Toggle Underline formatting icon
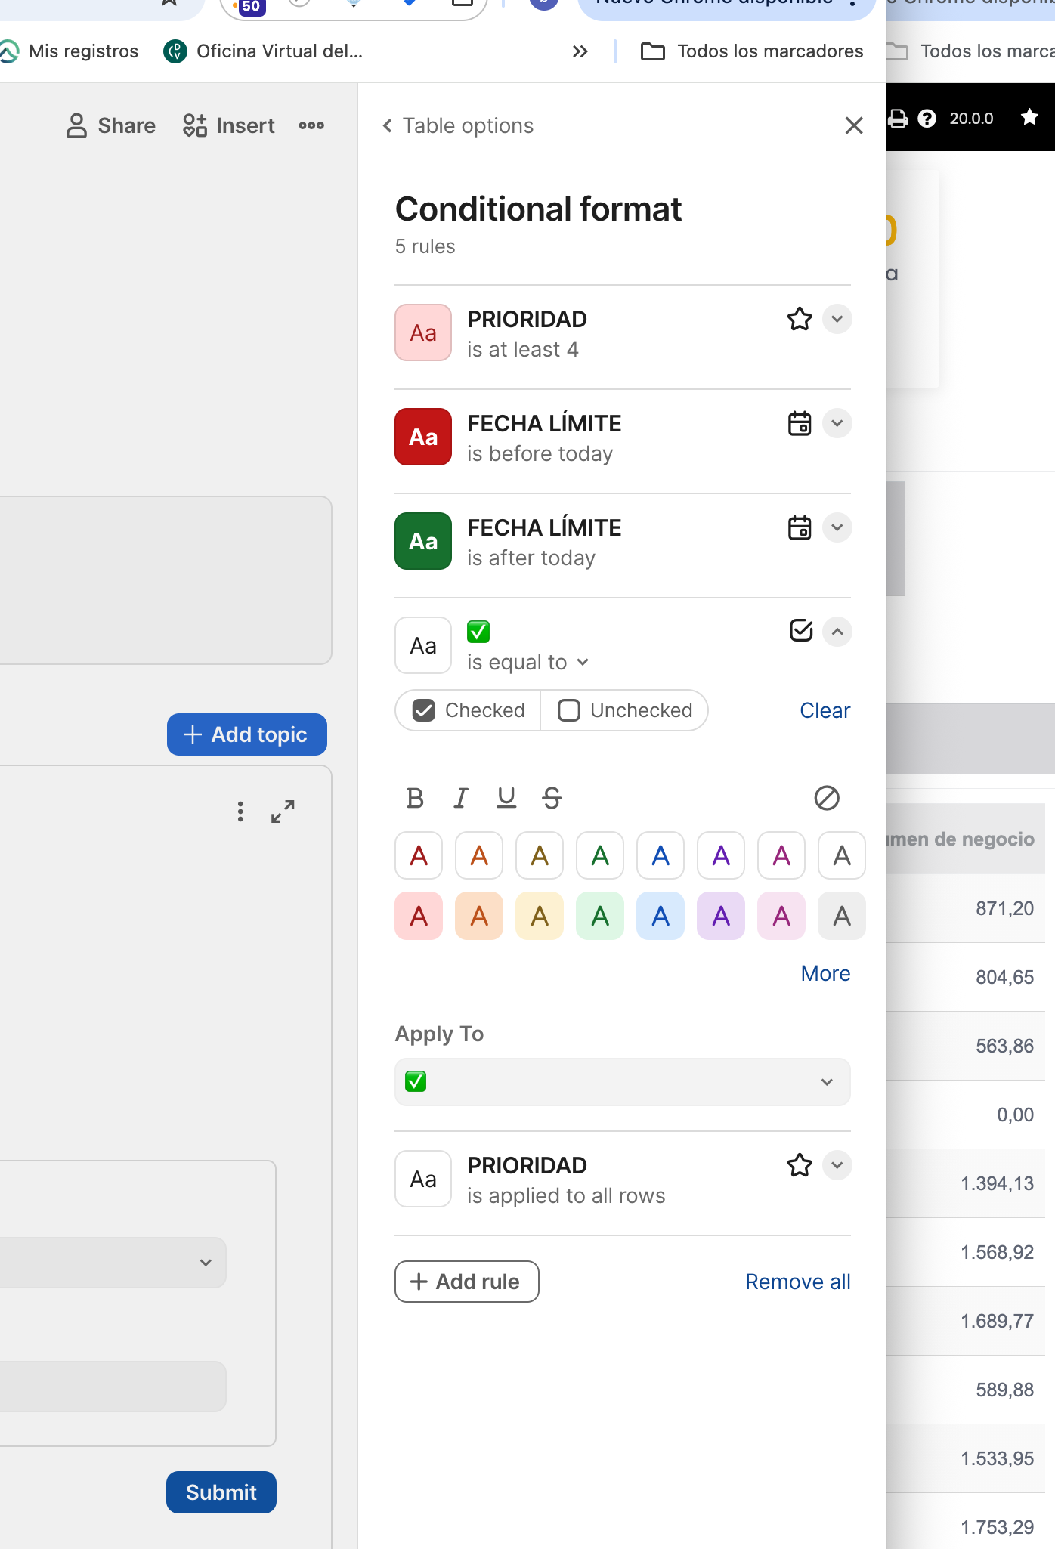 [x=506, y=798]
